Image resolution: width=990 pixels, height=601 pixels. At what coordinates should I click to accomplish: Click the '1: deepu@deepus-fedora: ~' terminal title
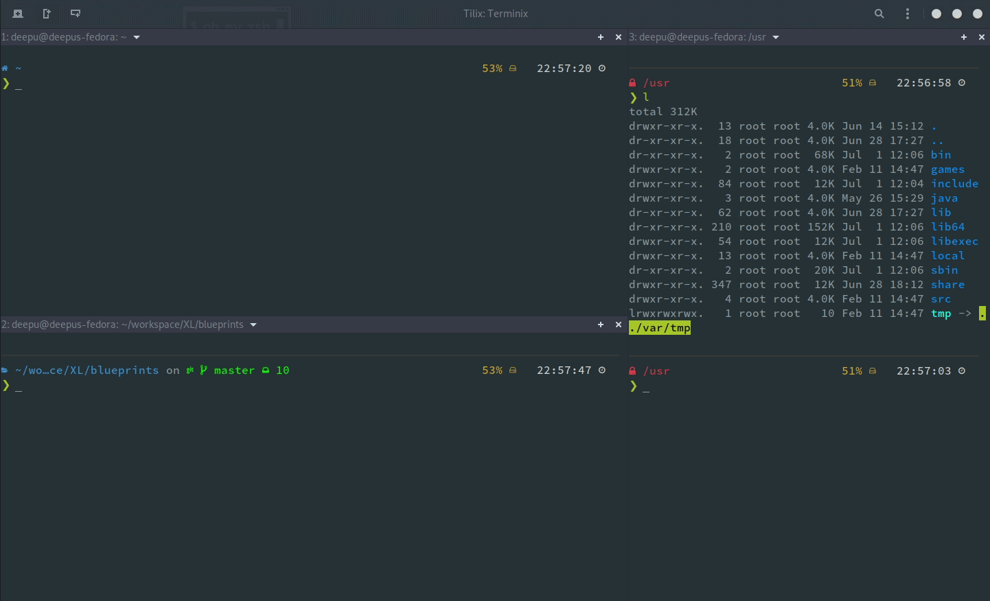tap(64, 37)
